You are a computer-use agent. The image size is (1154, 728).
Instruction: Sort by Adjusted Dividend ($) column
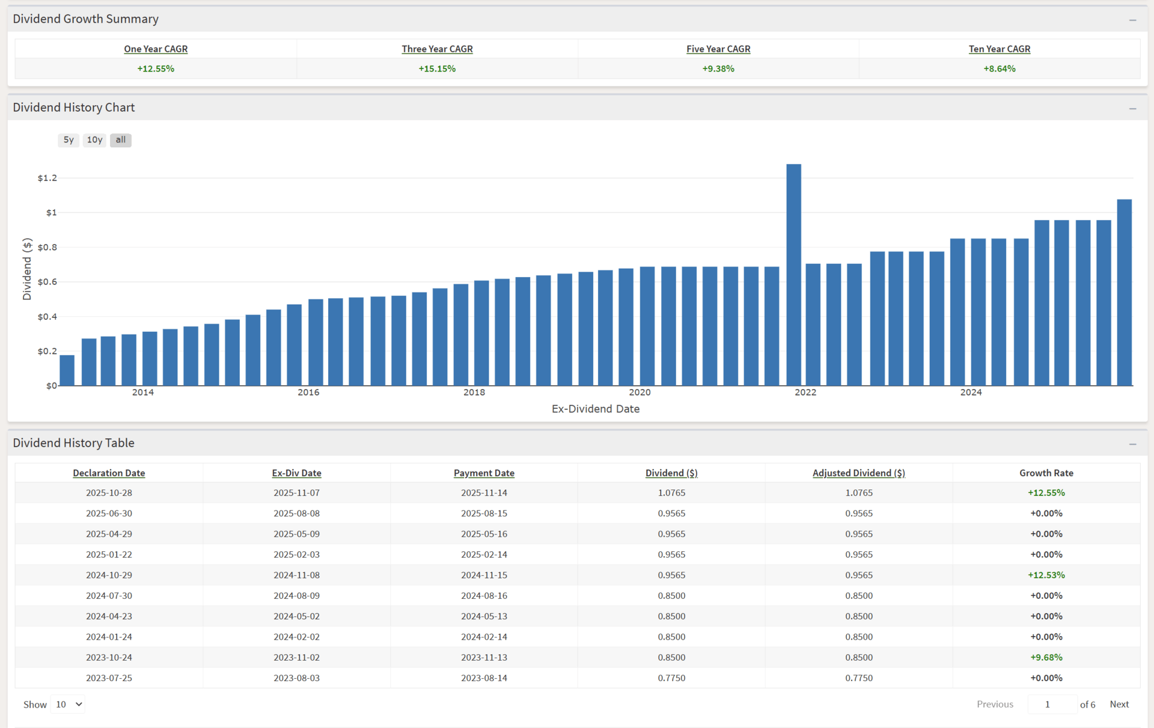point(858,473)
